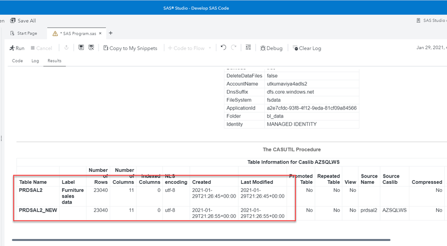Screen dimensions: 447x246
Task: Click the Save As icon in toolbar
Action: pos(91,47)
